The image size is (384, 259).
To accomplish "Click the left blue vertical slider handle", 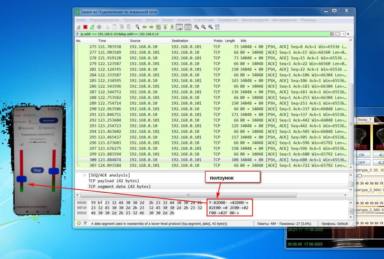I will [21, 179].
